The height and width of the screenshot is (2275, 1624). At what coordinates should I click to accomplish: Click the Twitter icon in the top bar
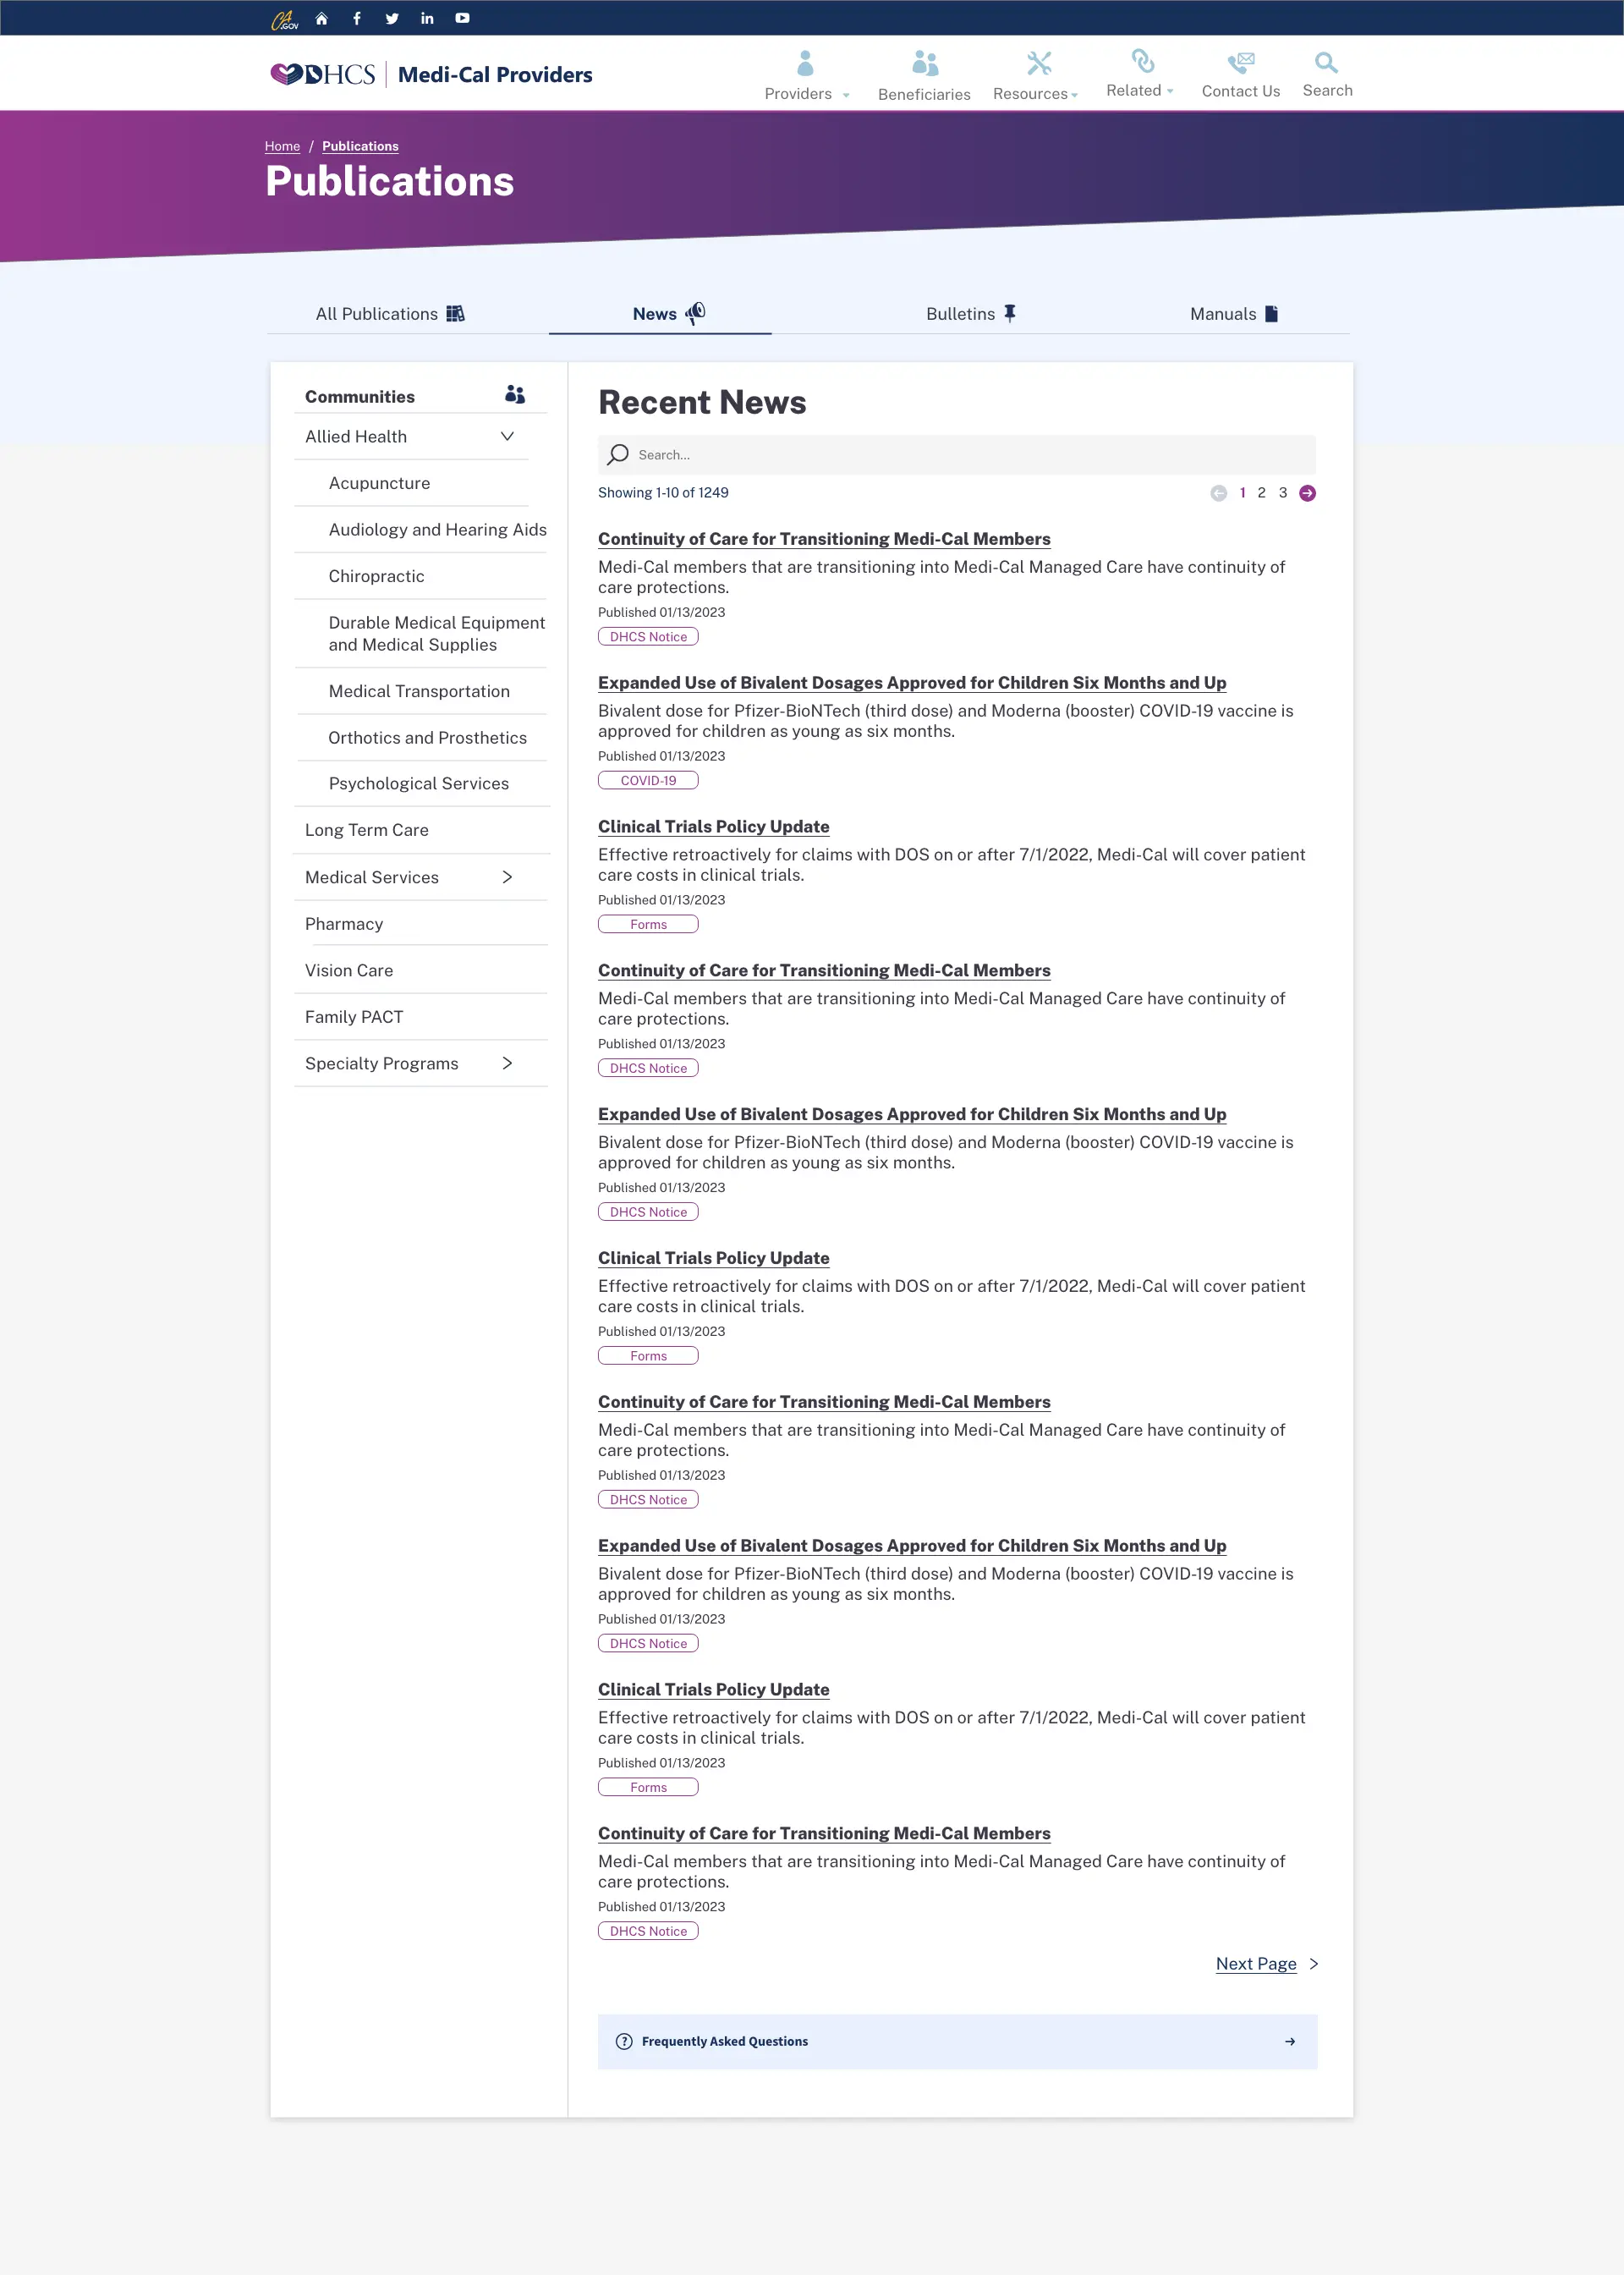coord(392,17)
